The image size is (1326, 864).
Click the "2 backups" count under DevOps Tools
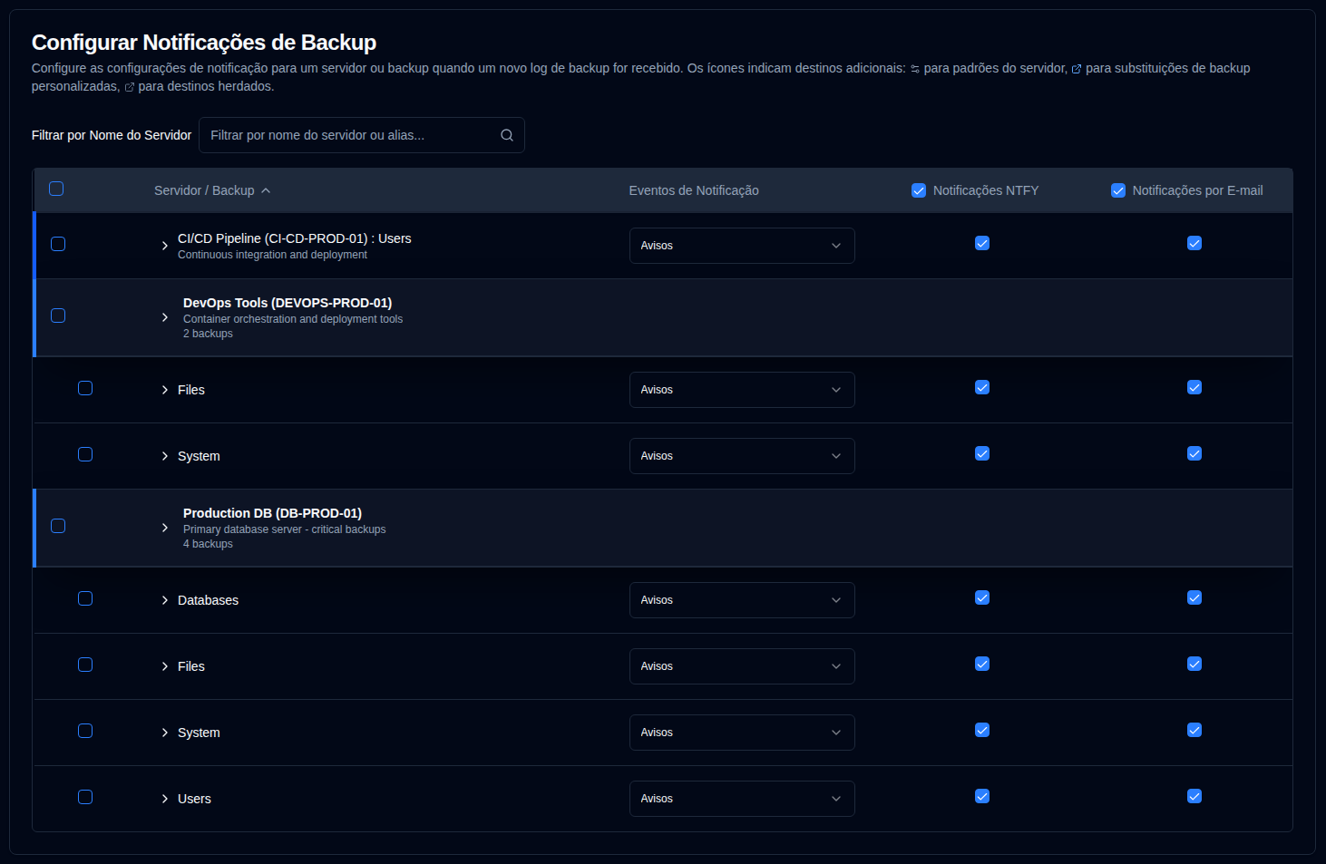pyautogui.click(x=208, y=334)
